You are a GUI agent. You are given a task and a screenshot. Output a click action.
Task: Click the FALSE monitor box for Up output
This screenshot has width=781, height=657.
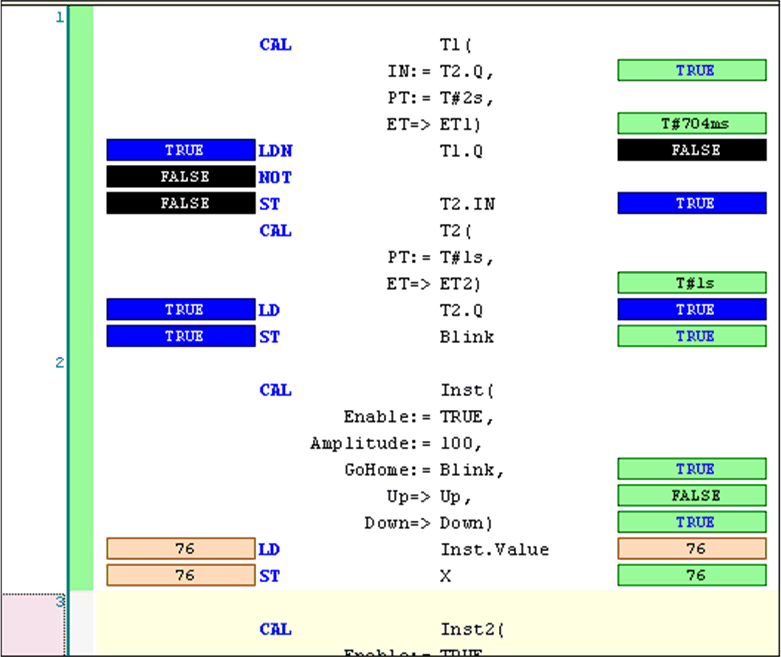[x=692, y=495]
